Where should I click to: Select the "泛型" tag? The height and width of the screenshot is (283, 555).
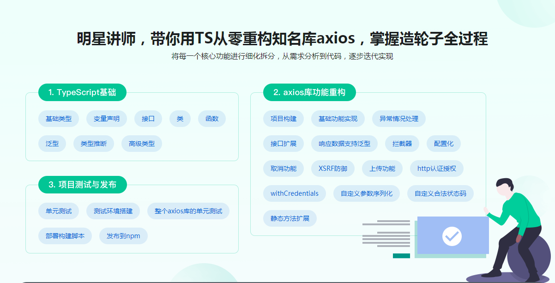[52, 144]
